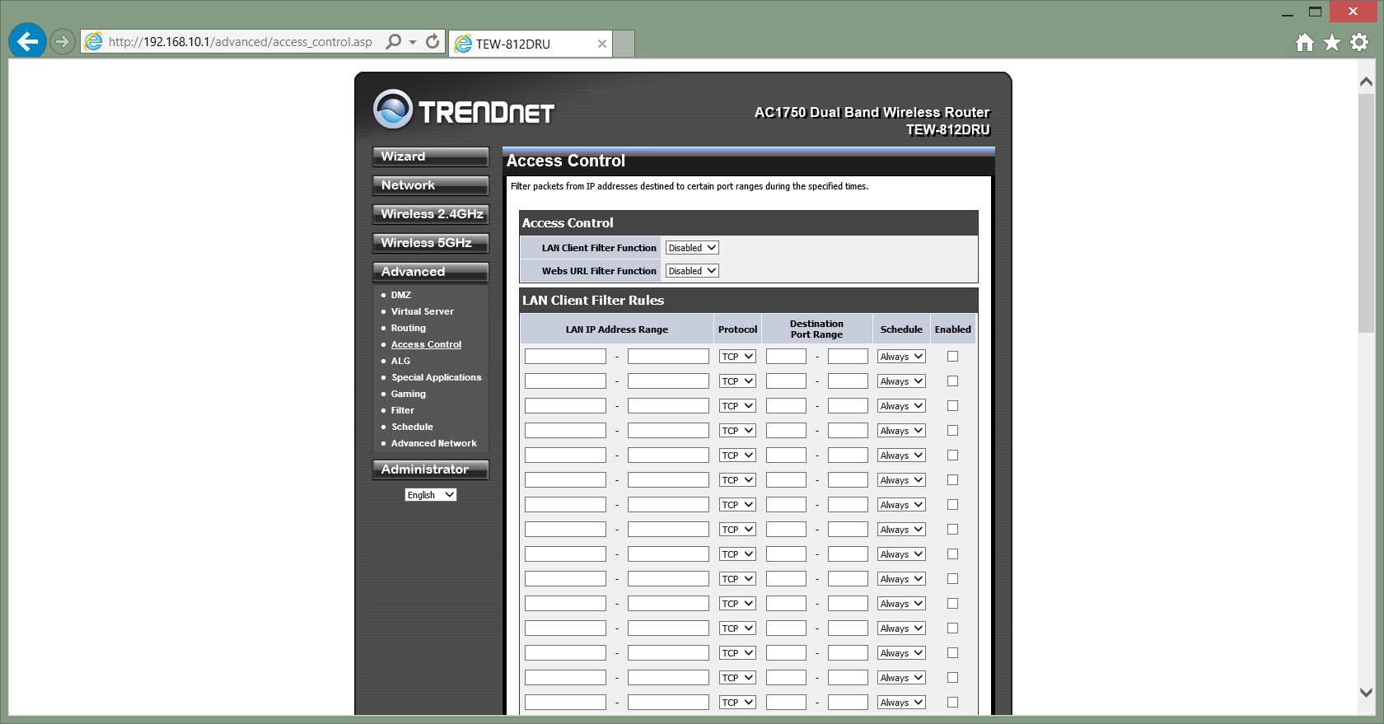1384x724 pixels.
Task: Select the TEW-812DRU browser tab
Action: point(531,44)
